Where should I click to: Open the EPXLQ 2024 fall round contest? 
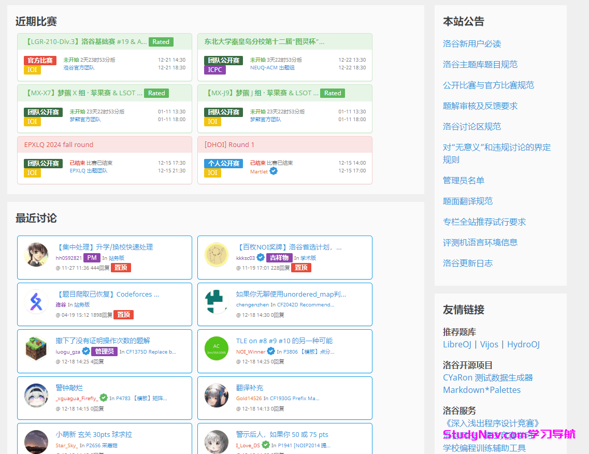(59, 145)
